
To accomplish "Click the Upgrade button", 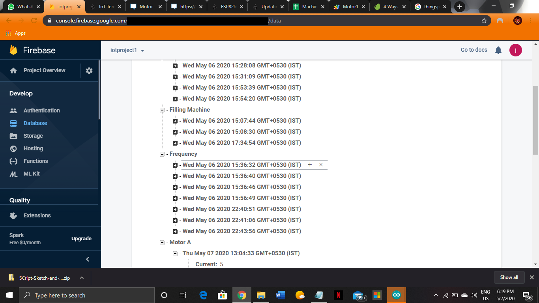I will [81, 238].
